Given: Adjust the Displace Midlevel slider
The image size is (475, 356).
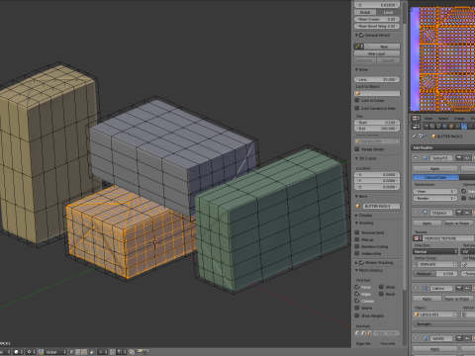Looking at the screenshot, I should coord(435,274).
